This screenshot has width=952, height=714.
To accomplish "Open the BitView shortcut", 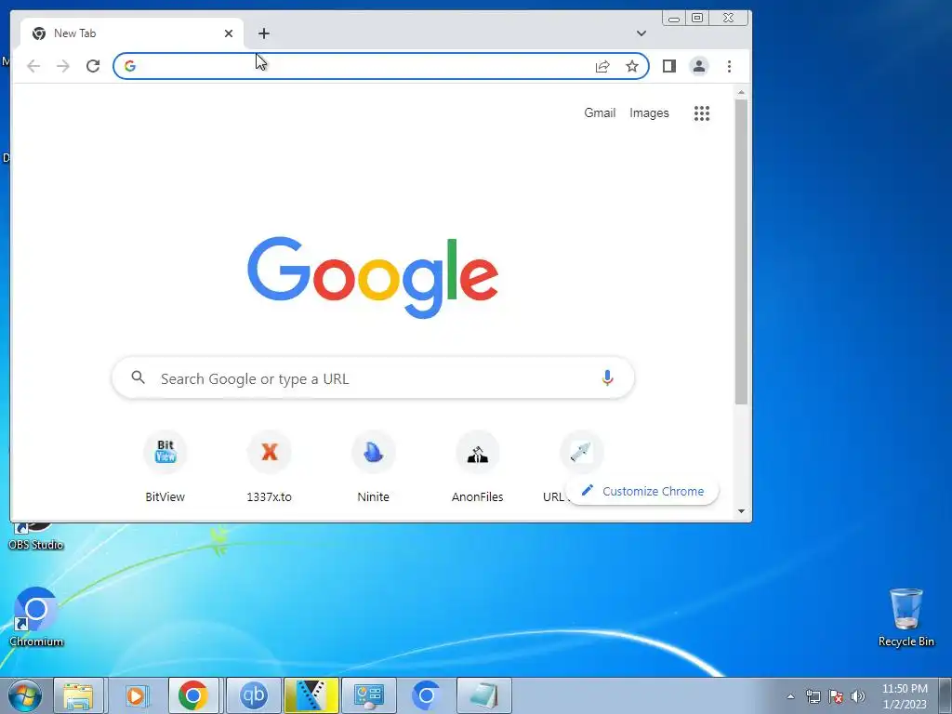I will [x=165, y=467].
